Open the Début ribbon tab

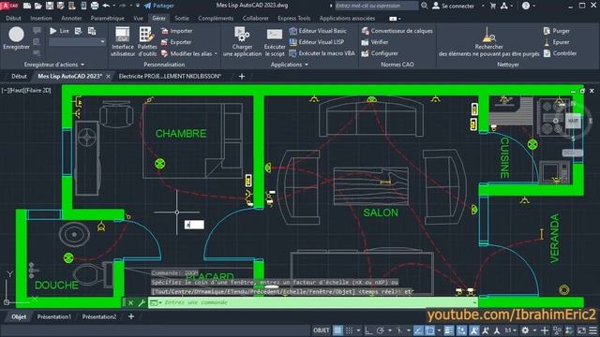pyautogui.click(x=13, y=18)
